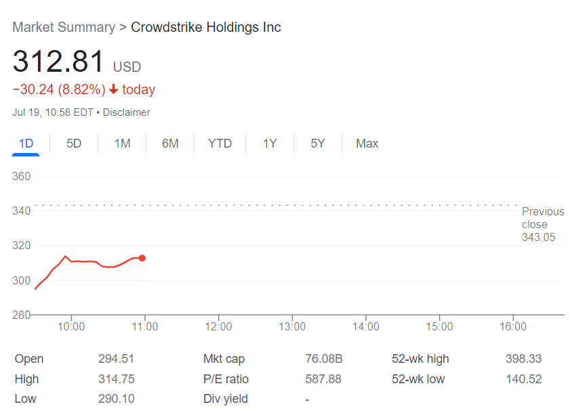Image resolution: width=587 pixels, height=413 pixels.
Task: Click the 52-wk high value 398.33
Action: coord(523,359)
